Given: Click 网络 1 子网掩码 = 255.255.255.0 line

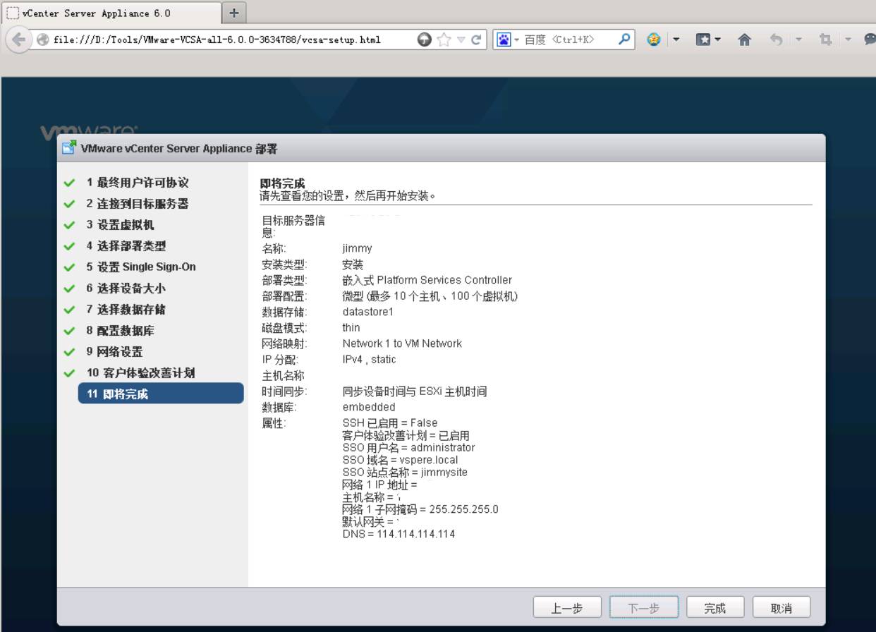Looking at the screenshot, I should (x=420, y=509).
